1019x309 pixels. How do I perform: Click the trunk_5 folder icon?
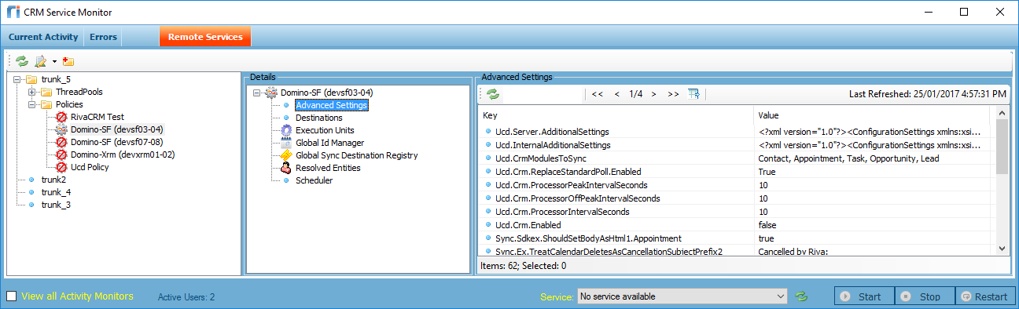(x=32, y=80)
